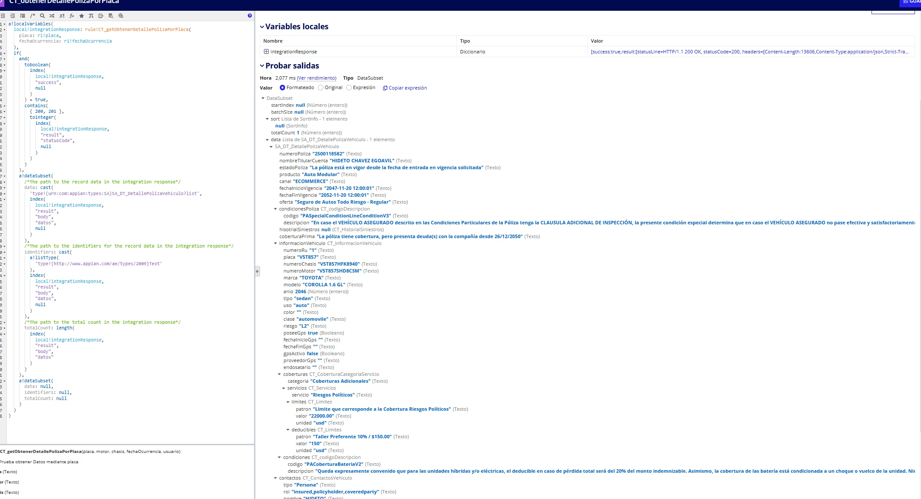
Task: Click the poseeGps true value
Action: tap(313, 333)
